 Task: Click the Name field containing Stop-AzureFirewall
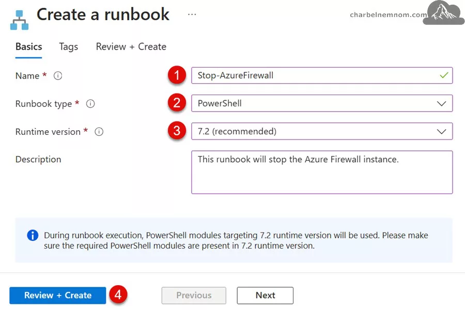point(322,75)
